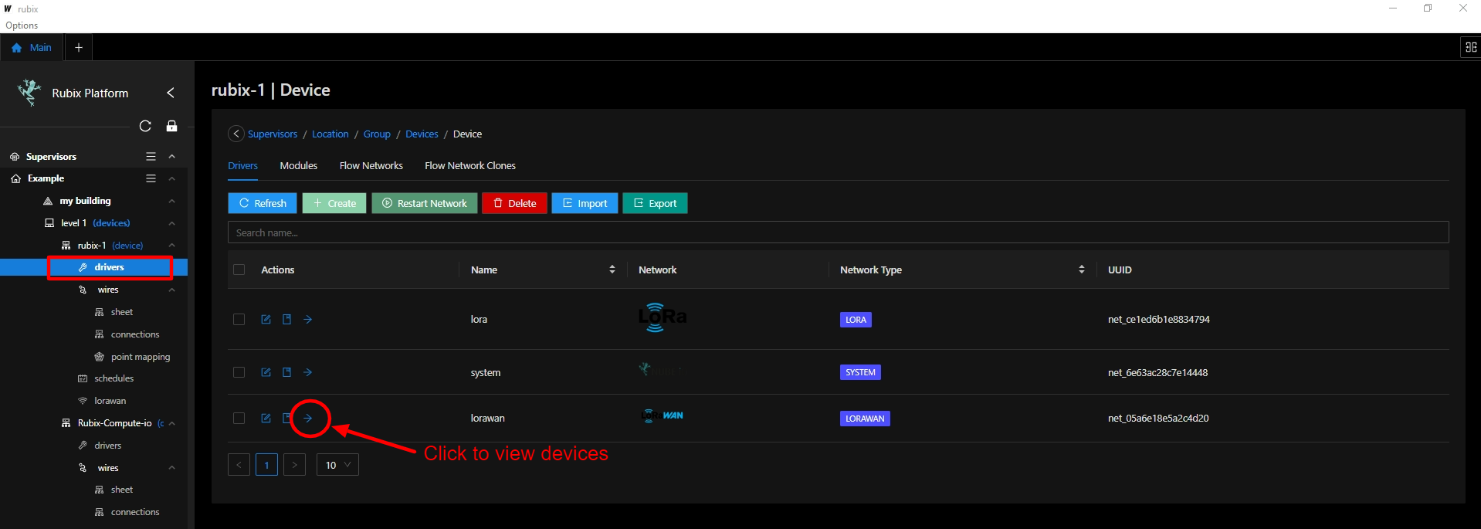1481x529 pixels.
Task: Collapse the level 1 devices node
Action: [x=171, y=223]
